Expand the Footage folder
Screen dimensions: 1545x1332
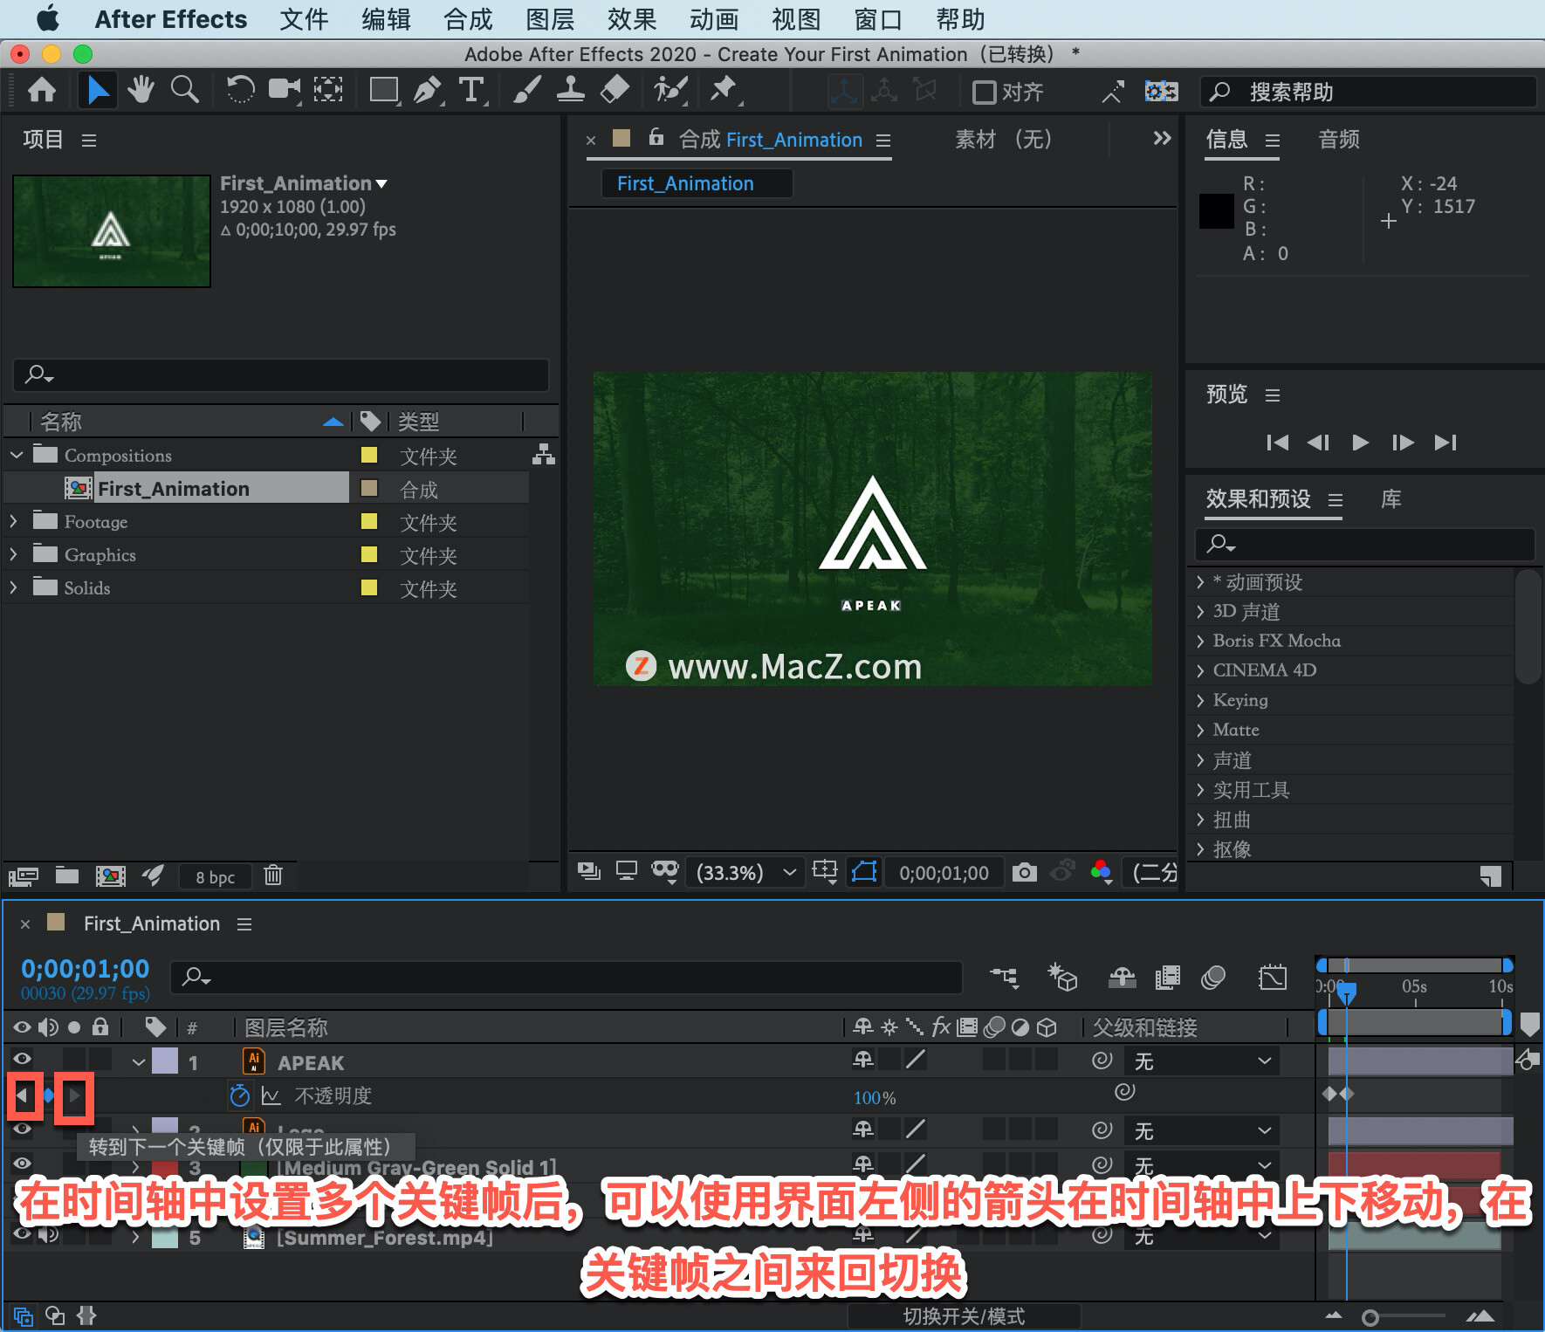pos(14,521)
